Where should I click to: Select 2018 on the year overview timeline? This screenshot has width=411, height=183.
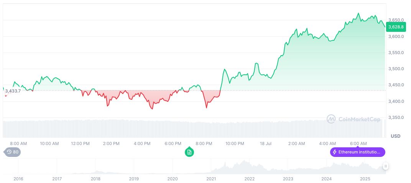tap(95, 179)
